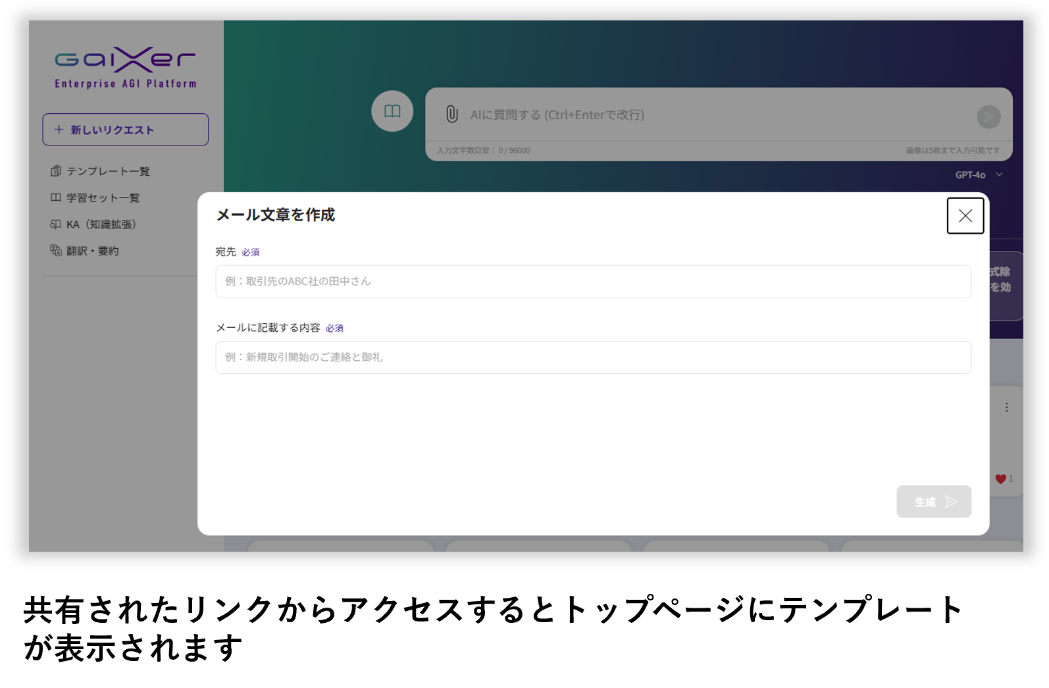Open 学習セット一覧 from the sidebar

(103, 198)
